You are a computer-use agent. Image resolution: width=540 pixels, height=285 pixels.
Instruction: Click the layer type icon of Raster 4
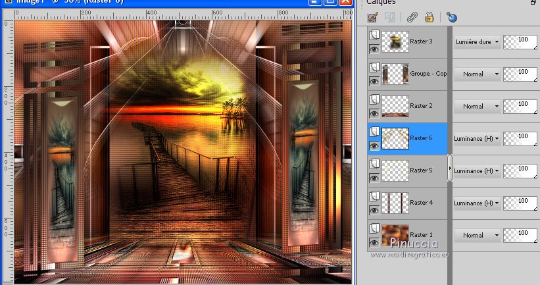click(x=374, y=195)
